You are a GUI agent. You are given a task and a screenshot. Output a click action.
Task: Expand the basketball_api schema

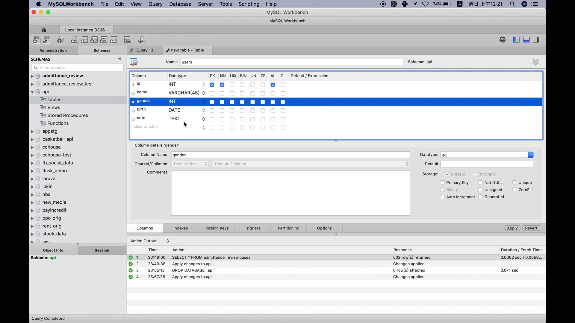[32, 139]
